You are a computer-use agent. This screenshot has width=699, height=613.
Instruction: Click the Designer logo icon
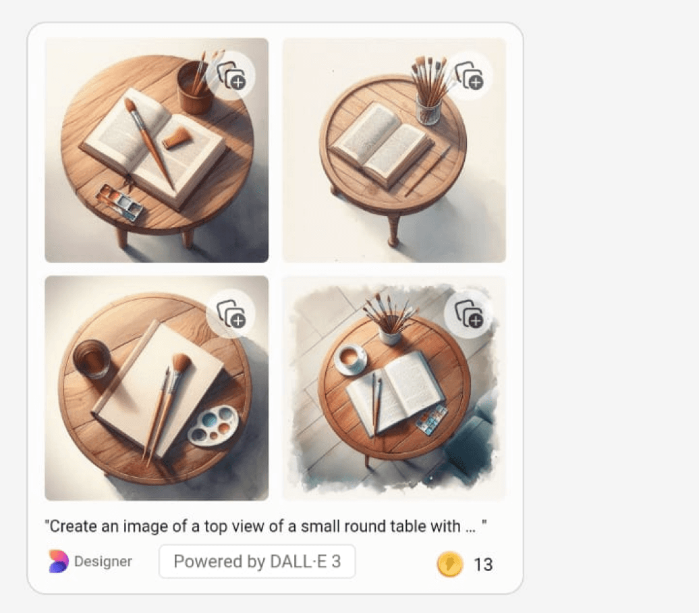point(59,561)
